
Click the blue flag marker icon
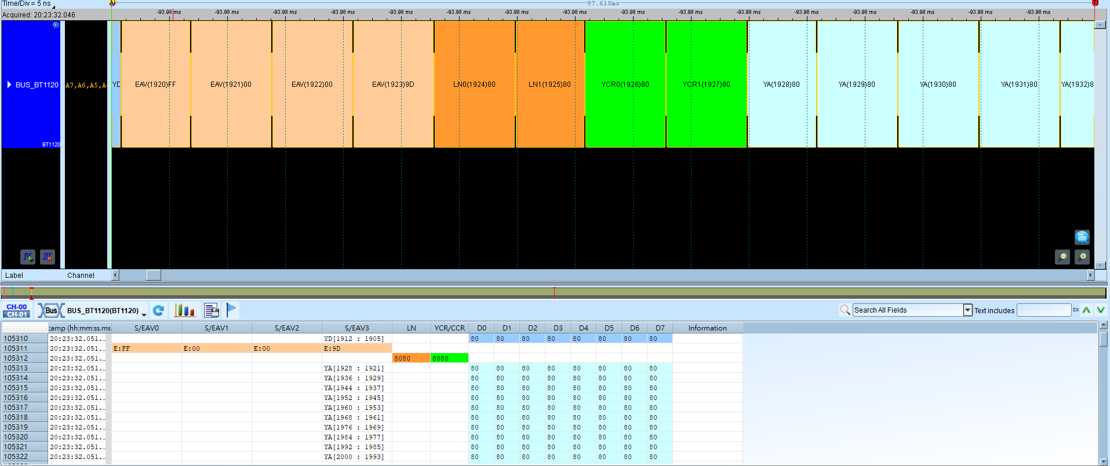click(231, 311)
